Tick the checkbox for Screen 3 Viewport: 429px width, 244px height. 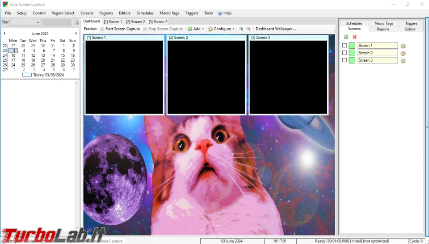[x=345, y=60]
